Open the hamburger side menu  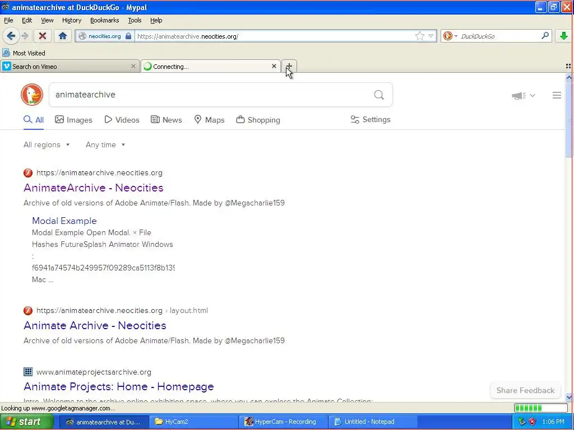point(557,95)
